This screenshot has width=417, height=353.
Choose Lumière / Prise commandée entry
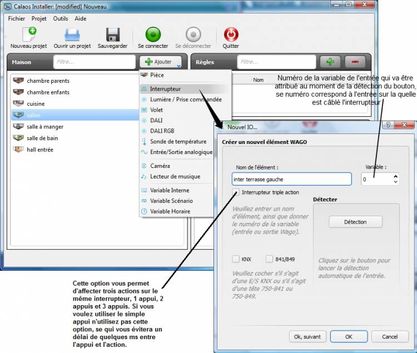[185, 100]
